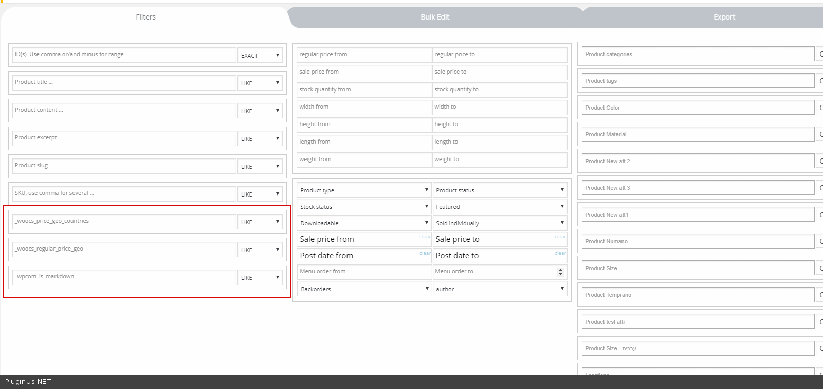Select the Filters tab
Image resolution: width=823 pixels, height=389 pixels.
[x=145, y=17]
